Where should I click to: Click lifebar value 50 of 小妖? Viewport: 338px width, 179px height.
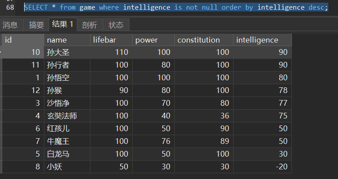pyautogui.click(x=111, y=167)
